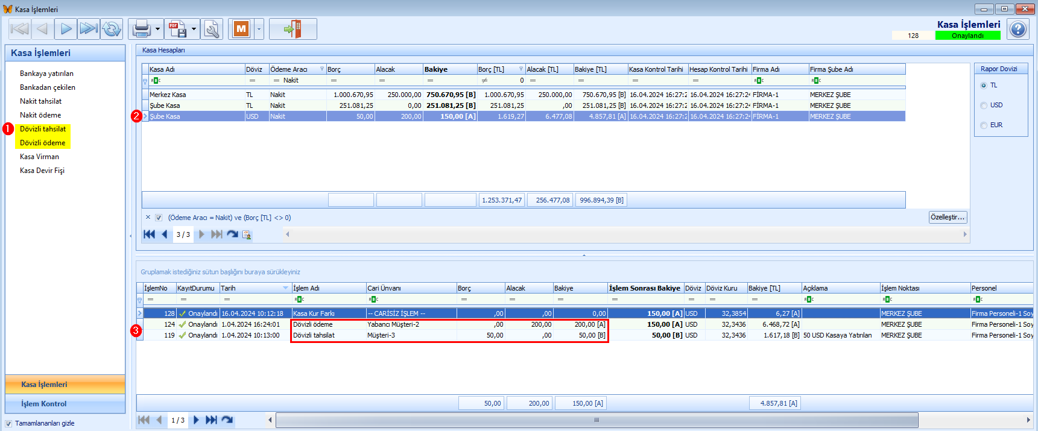Open Ödeme Aracı column filter dropdown
Viewport: 1038px width, 431px height.
(x=322, y=69)
